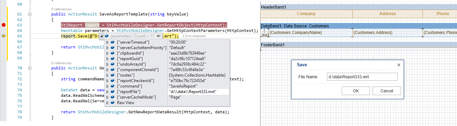Click the cube icon beside "routes"
Viewport: 457px width, 126px height.
(x=113, y=75)
